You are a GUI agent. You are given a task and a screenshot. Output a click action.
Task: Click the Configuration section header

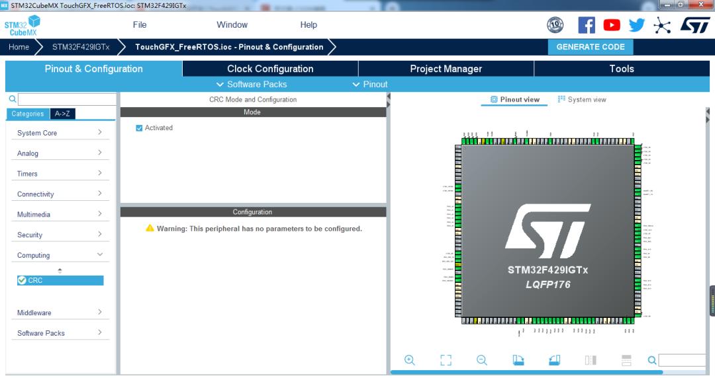[x=253, y=212]
